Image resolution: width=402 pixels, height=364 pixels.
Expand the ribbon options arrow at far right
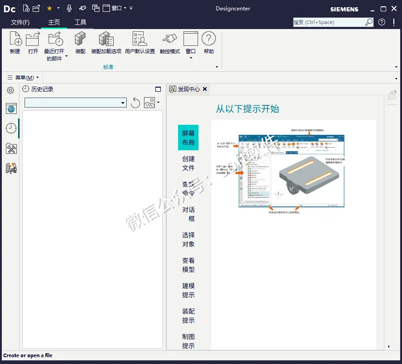[397, 67]
